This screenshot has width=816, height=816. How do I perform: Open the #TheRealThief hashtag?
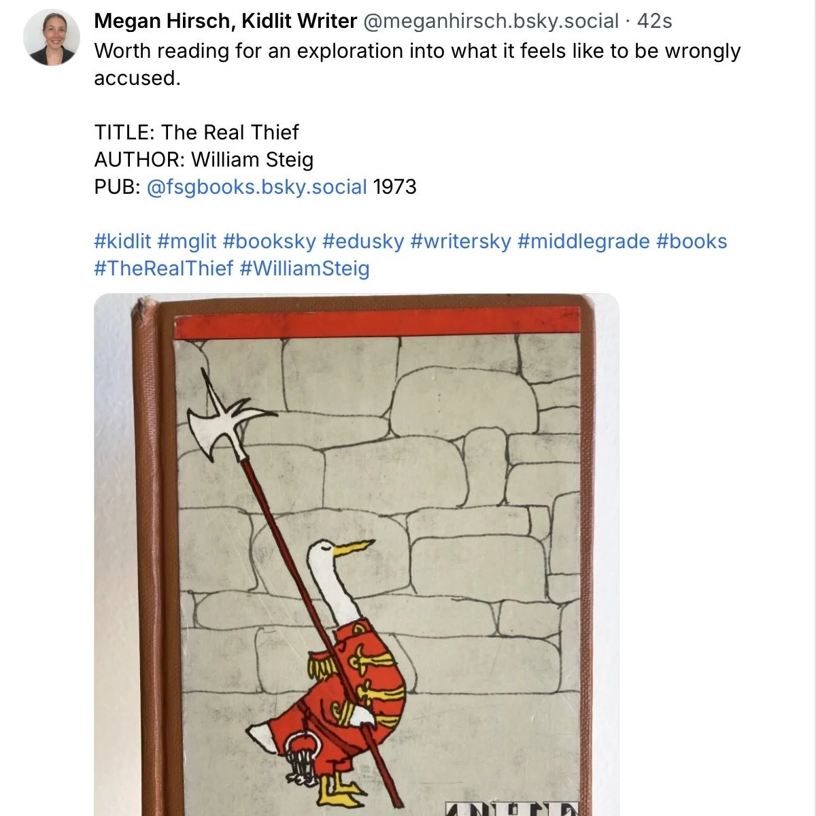(164, 269)
